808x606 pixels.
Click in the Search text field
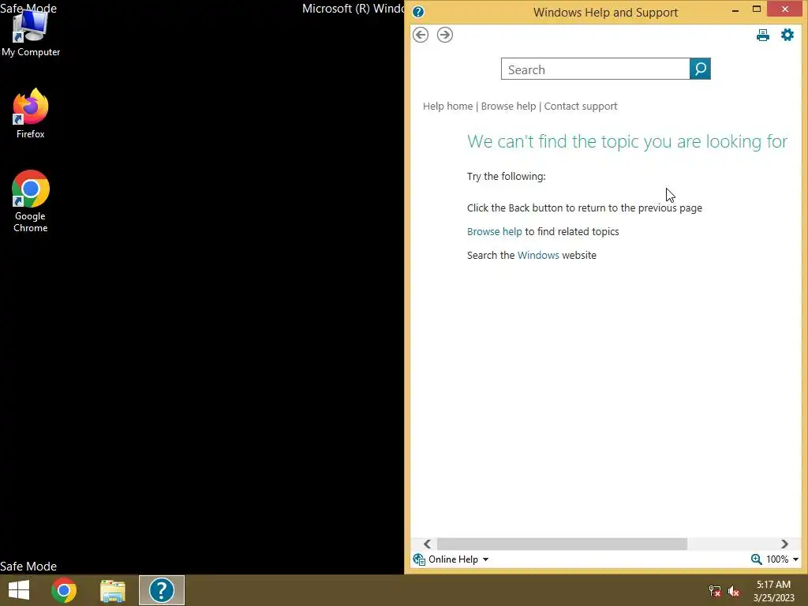coord(595,69)
